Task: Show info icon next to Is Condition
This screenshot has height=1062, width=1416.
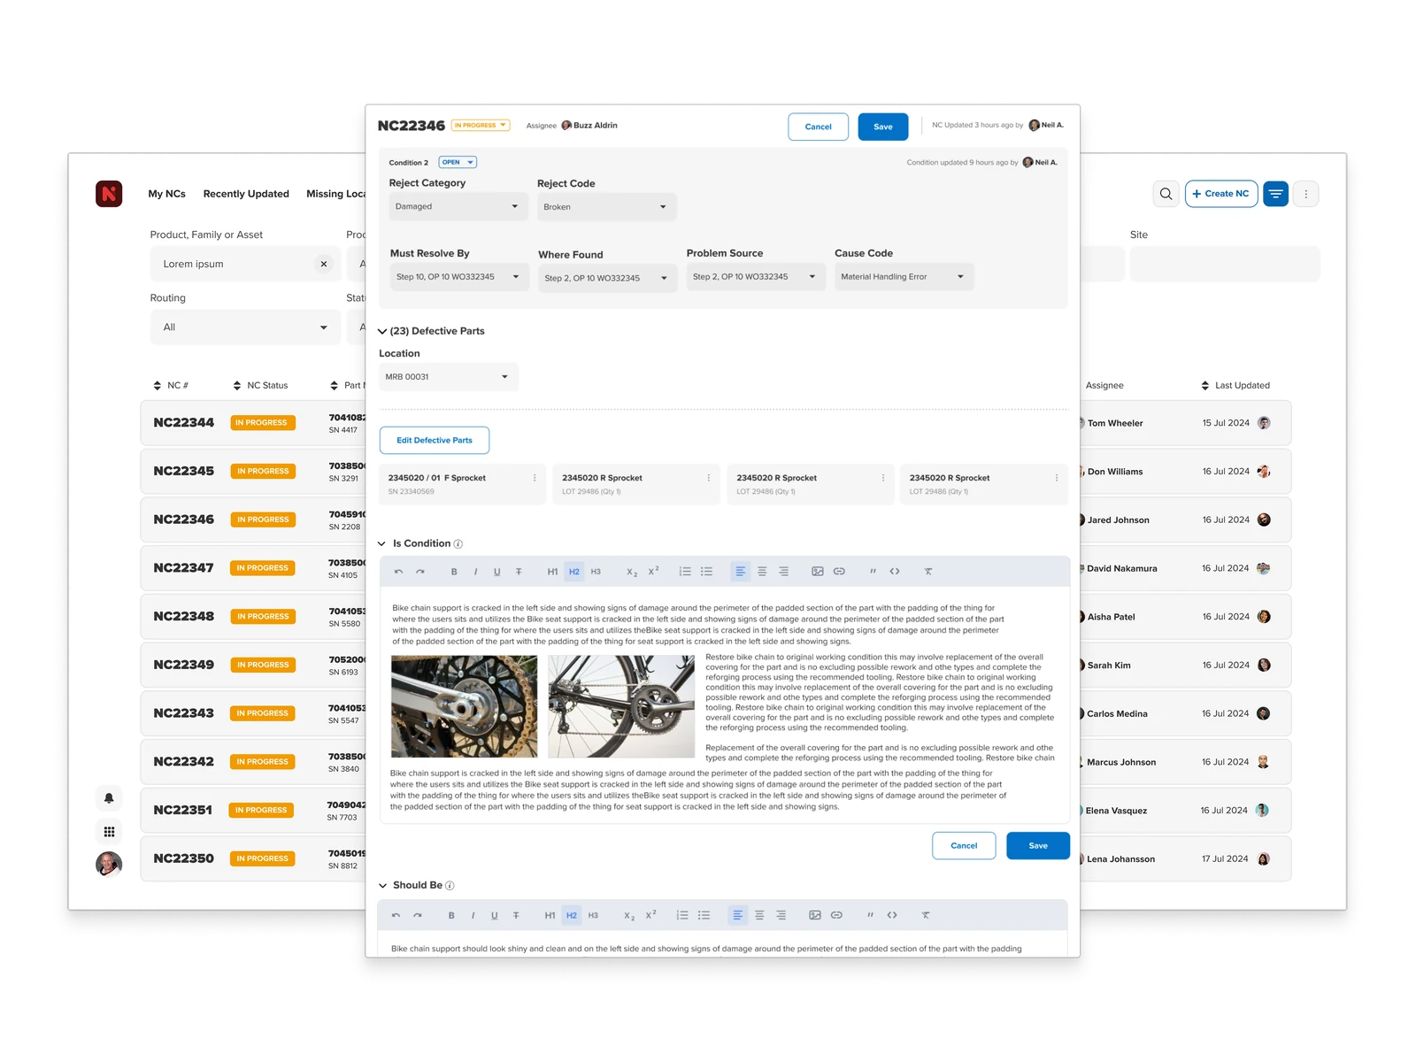Action: tap(458, 544)
